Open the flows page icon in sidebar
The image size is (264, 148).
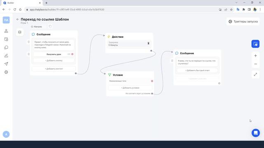point(6,39)
